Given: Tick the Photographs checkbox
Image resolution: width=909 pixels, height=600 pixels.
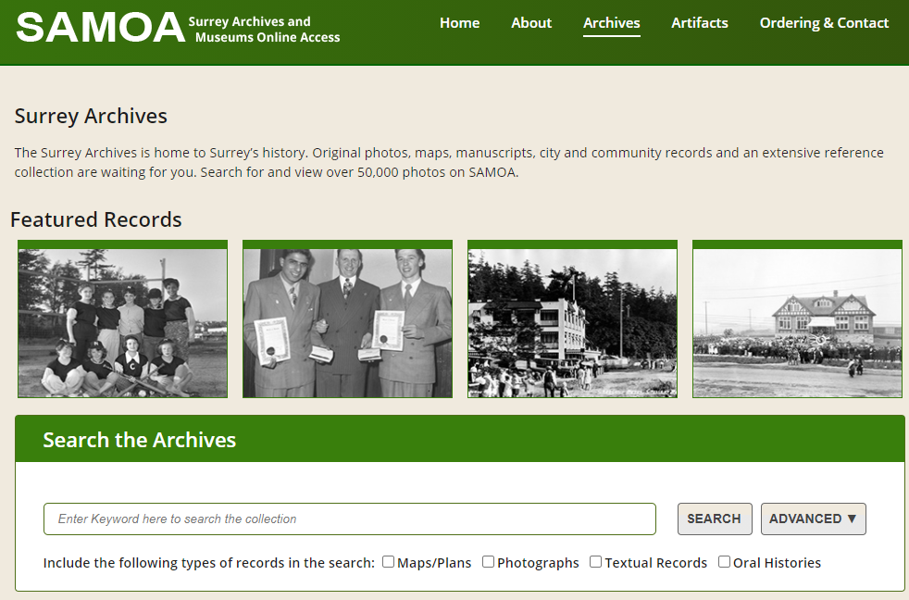Looking at the screenshot, I should click(489, 562).
